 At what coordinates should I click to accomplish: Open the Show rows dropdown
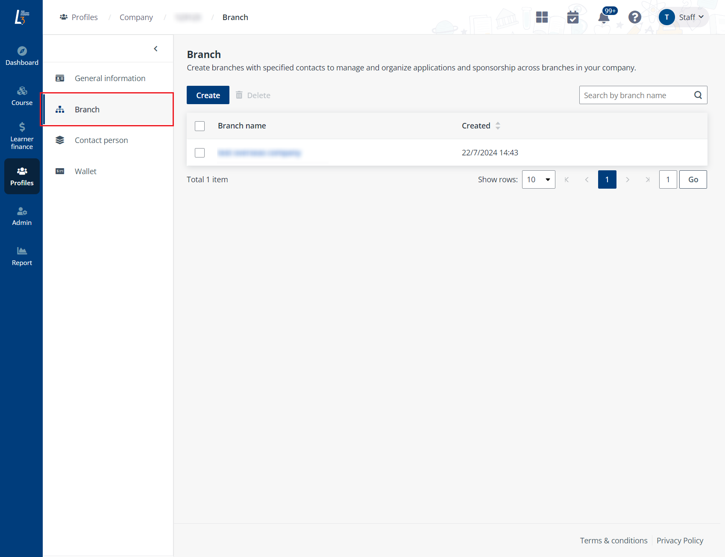pos(538,179)
